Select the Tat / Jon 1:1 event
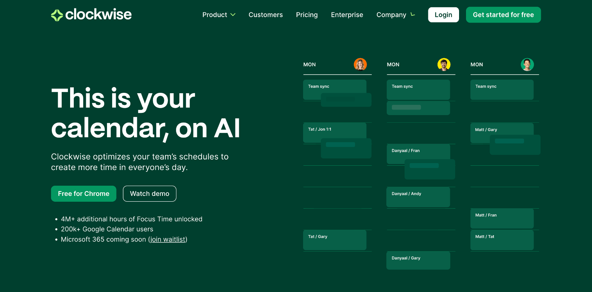 click(335, 133)
